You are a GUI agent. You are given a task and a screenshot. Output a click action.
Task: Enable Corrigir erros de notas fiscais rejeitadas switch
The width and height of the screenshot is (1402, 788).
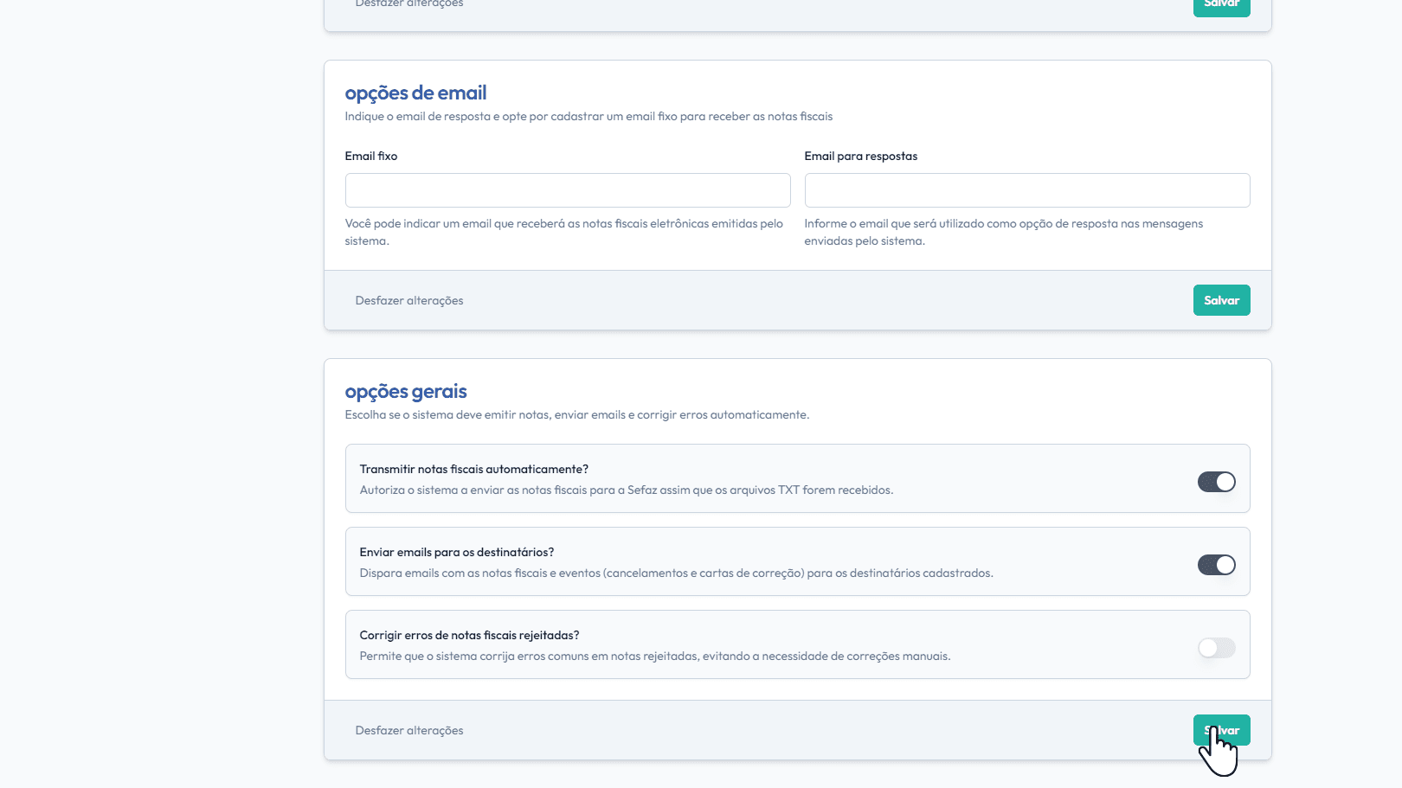coord(1216,648)
